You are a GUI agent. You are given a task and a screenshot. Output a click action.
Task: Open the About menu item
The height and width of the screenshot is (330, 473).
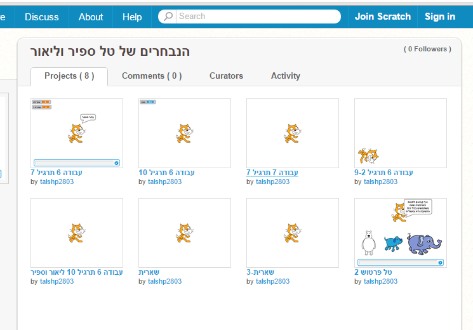pos(91,17)
